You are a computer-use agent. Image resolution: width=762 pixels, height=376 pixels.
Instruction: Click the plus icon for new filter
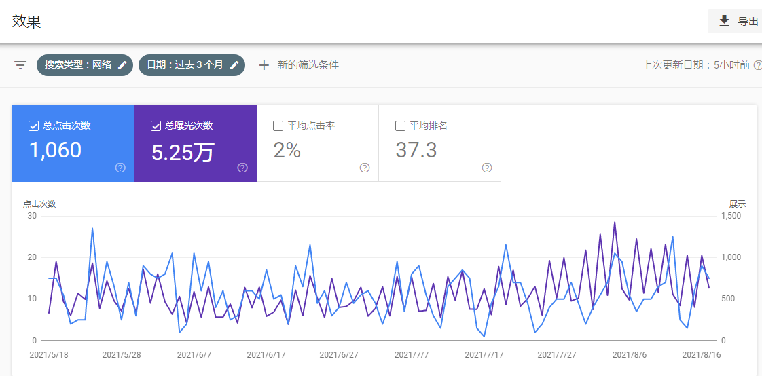pos(264,65)
